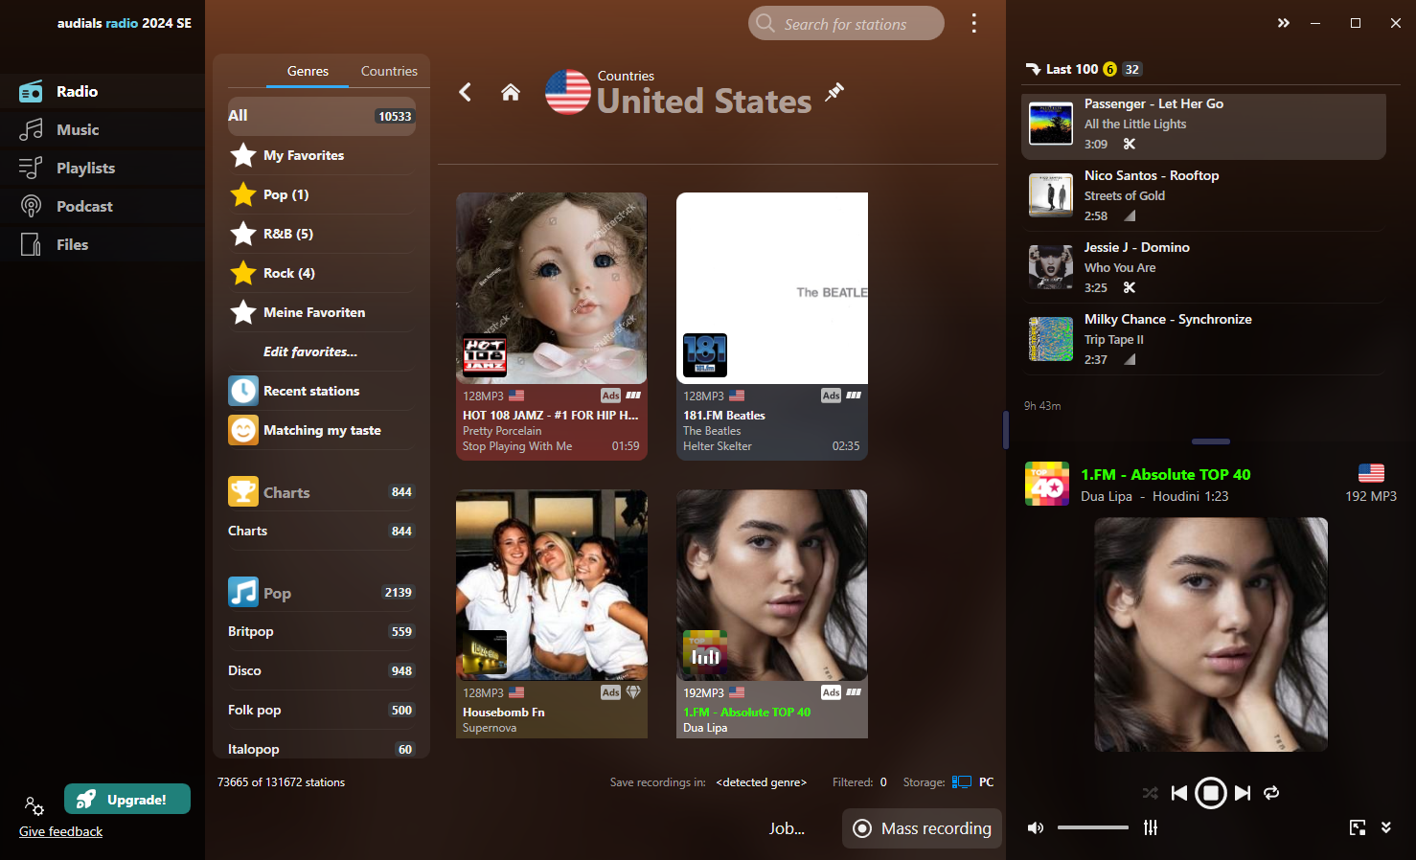Open the Playlists section
The height and width of the screenshot is (860, 1416).
point(103,169)
